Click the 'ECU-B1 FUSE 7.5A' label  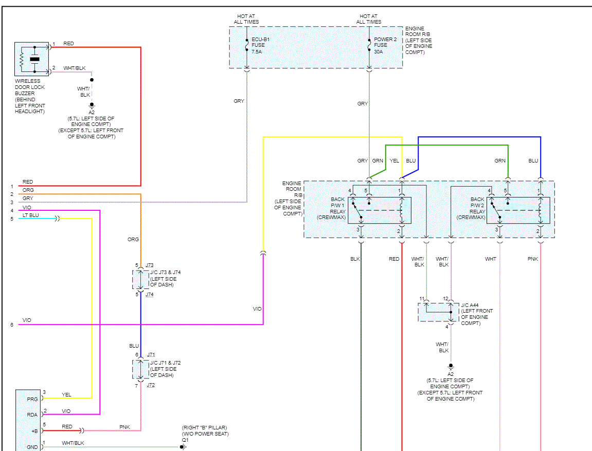pos(260,45)
